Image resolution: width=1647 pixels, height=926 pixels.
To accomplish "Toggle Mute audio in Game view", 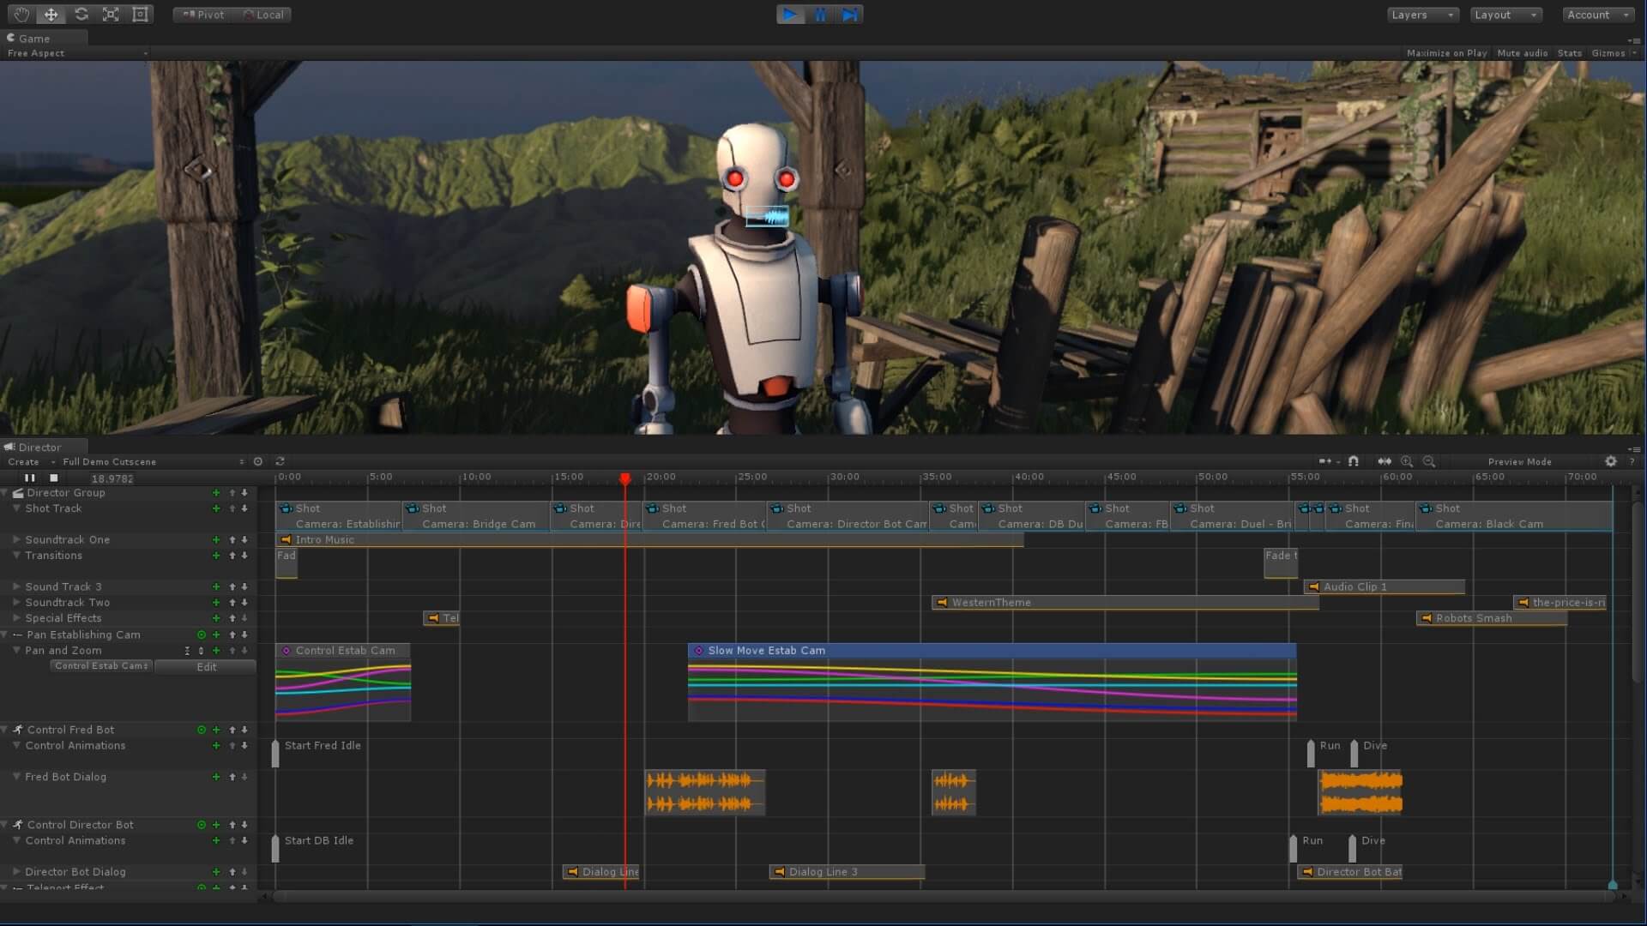I will click(x=1522, y=53).
